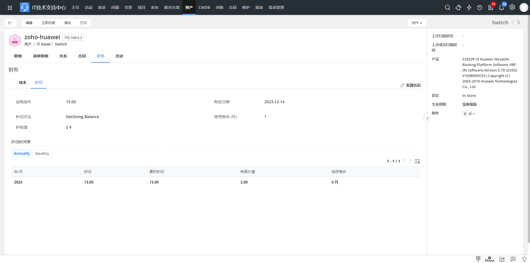
Task: Click the 编辑 button
Action: (29, 23)
